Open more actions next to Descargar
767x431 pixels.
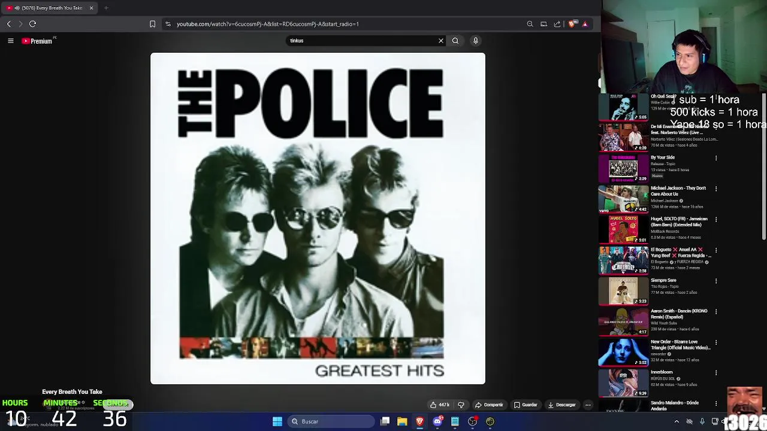point(588,405)
